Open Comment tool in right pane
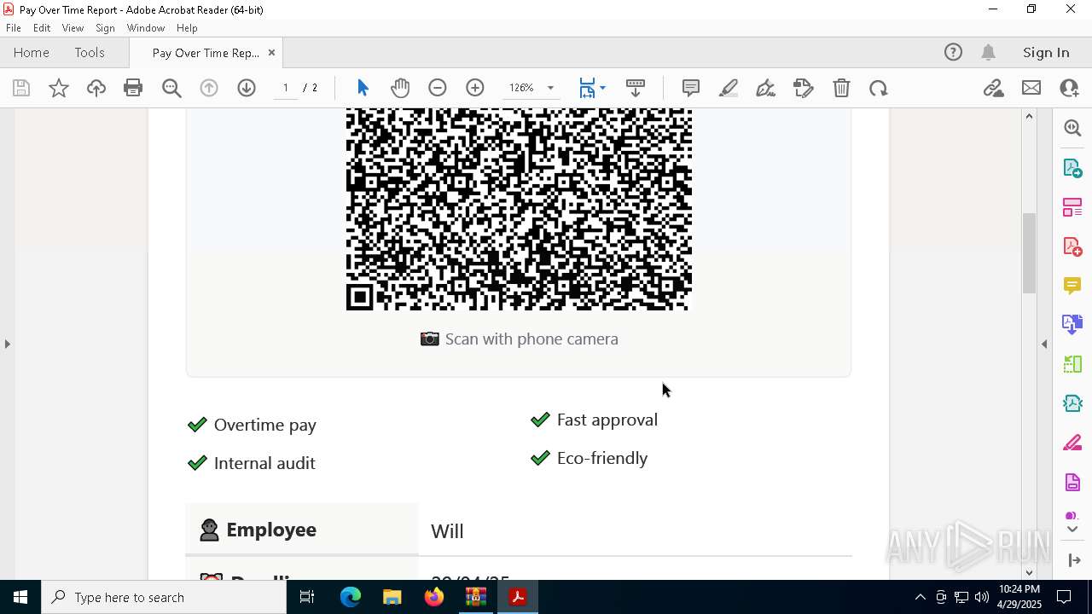The width and height of the screenshot is (1092, 614). pos(1072,286)
